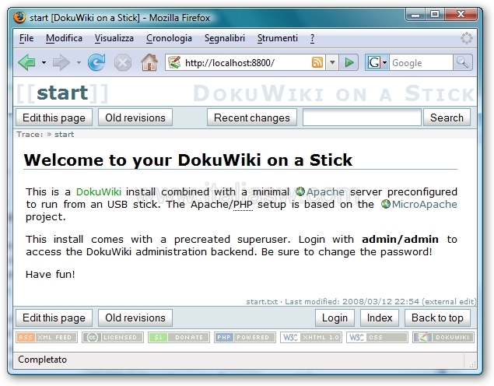The width and height of the screenshot is (494, 386).
Task: Click the window resize grip in status bar
Action: tap(472, 364)
